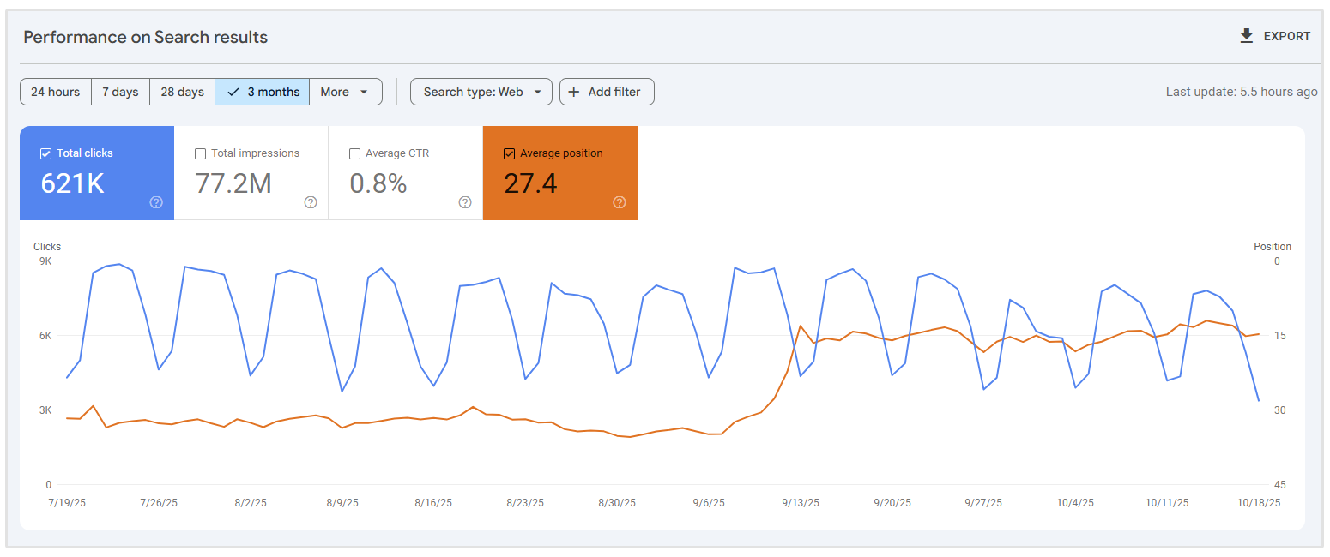Screen dimensions: 1330x557
Task: Switch to the 28 days view
Action: [182, 92]
